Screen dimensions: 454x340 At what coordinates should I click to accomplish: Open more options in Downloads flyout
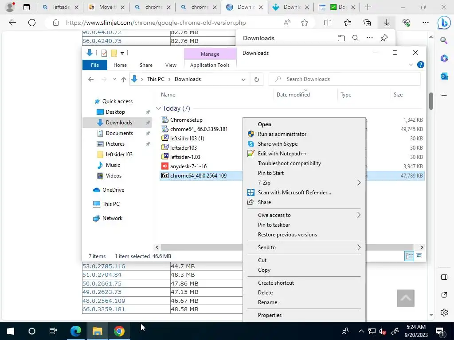(x=370, y=38)
